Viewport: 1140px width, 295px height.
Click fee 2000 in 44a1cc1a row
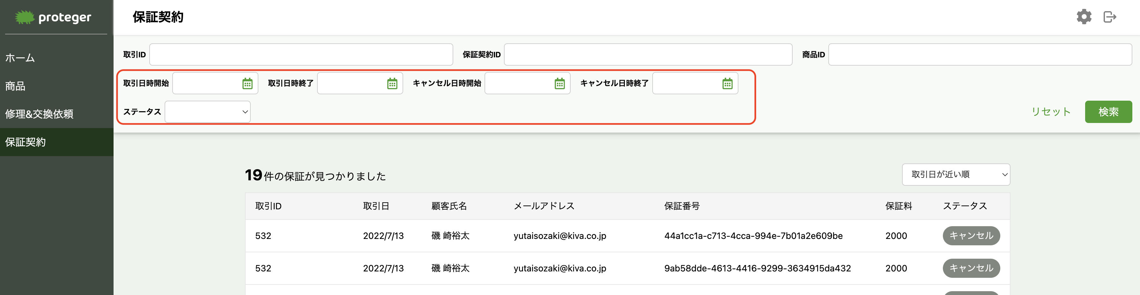coord(896,236)
